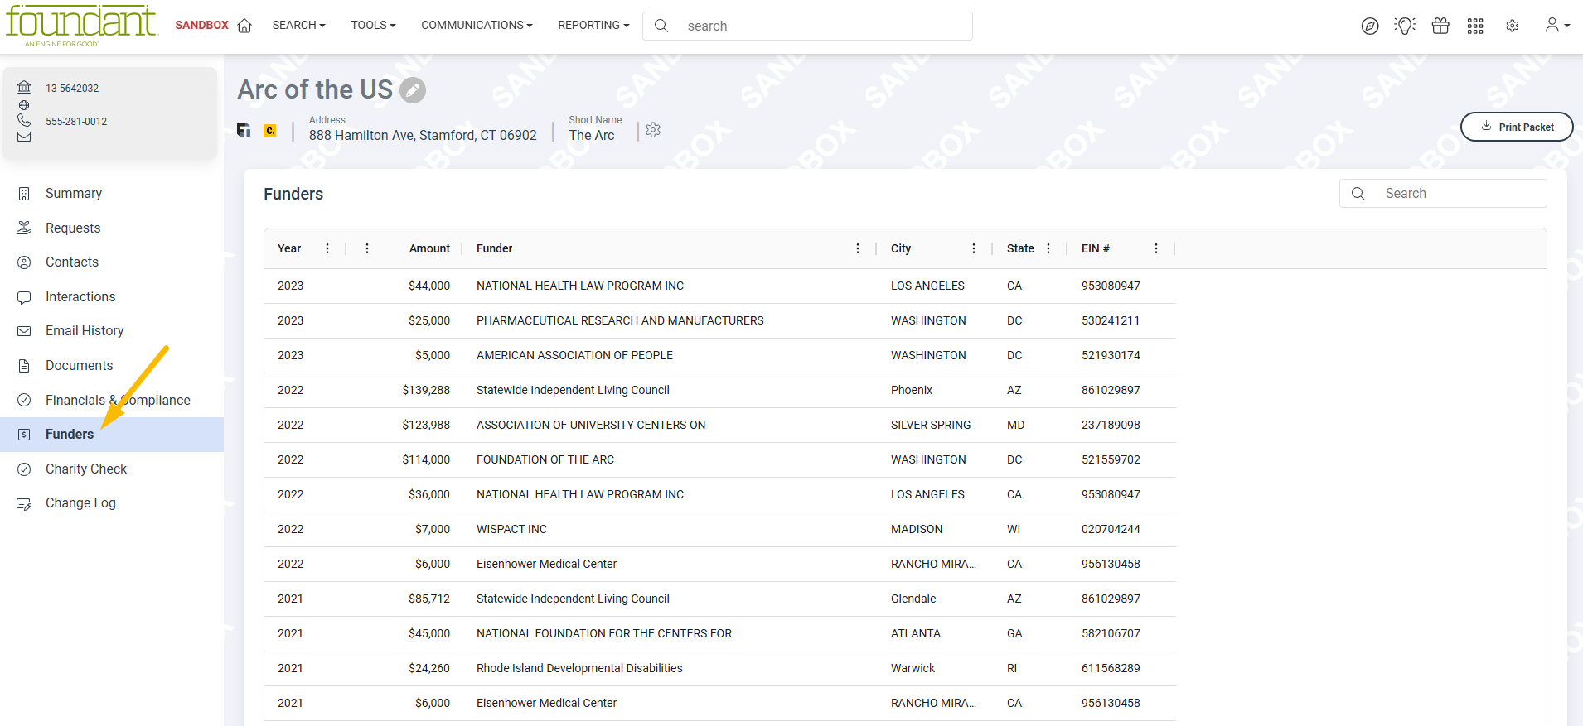1583x726 pixels.
Task: Click the top search magnifier icon
Action: pyautogui.click(x=661, y=26)
